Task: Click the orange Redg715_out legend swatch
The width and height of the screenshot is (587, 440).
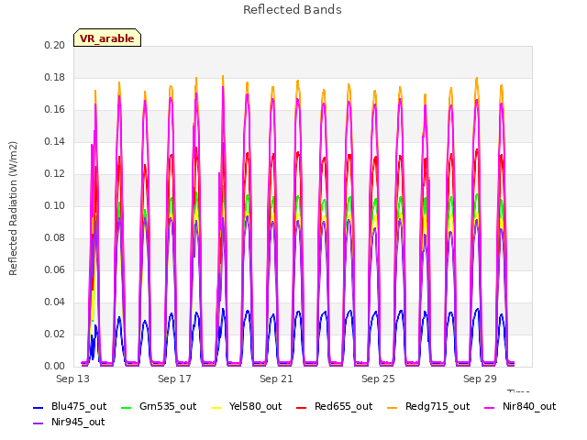Action: (392, 407)
